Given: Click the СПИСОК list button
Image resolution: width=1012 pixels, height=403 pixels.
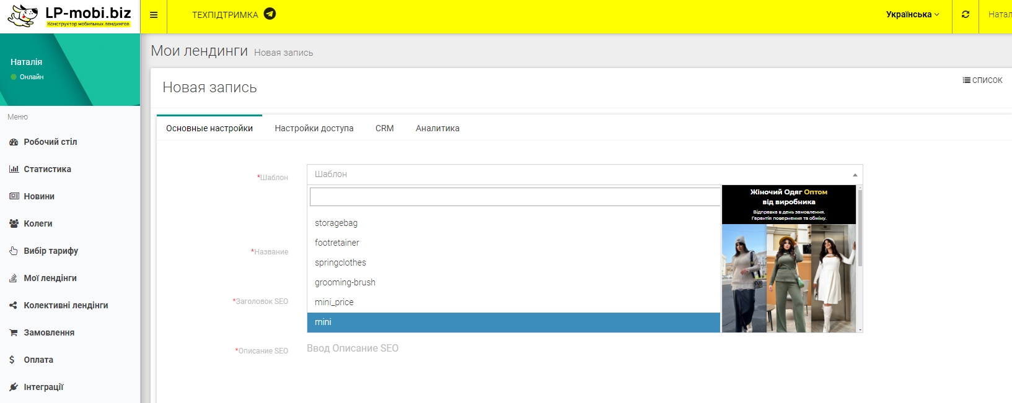Looking at the screenshot, I should pyautogui.click(x=982, y=80).
